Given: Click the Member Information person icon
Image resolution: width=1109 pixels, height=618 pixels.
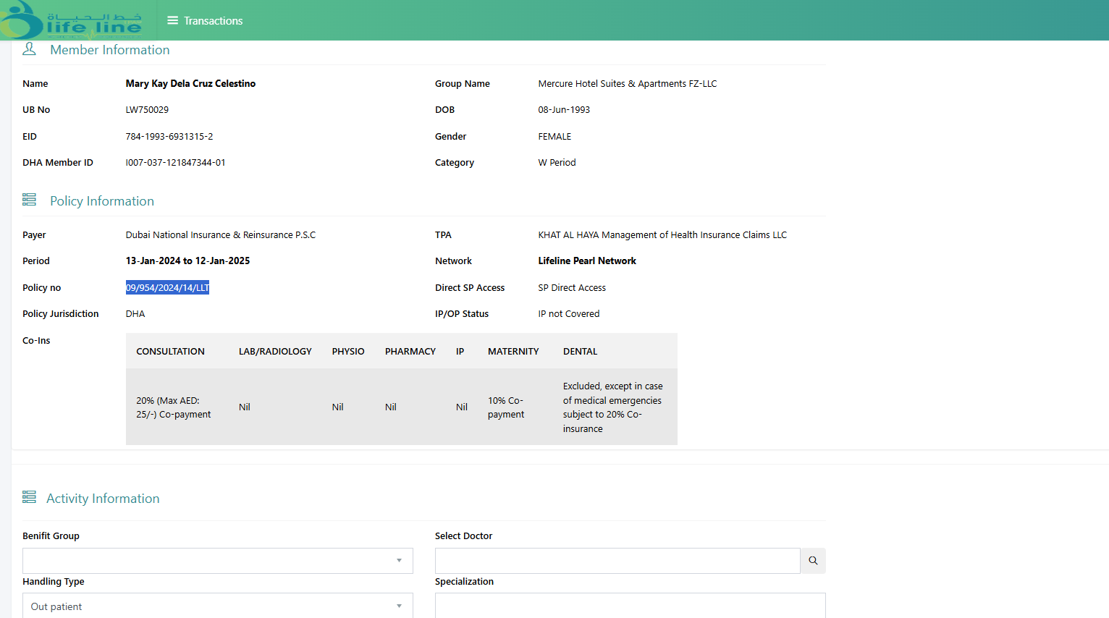Looking at the screenshot, I should point(29,49).
